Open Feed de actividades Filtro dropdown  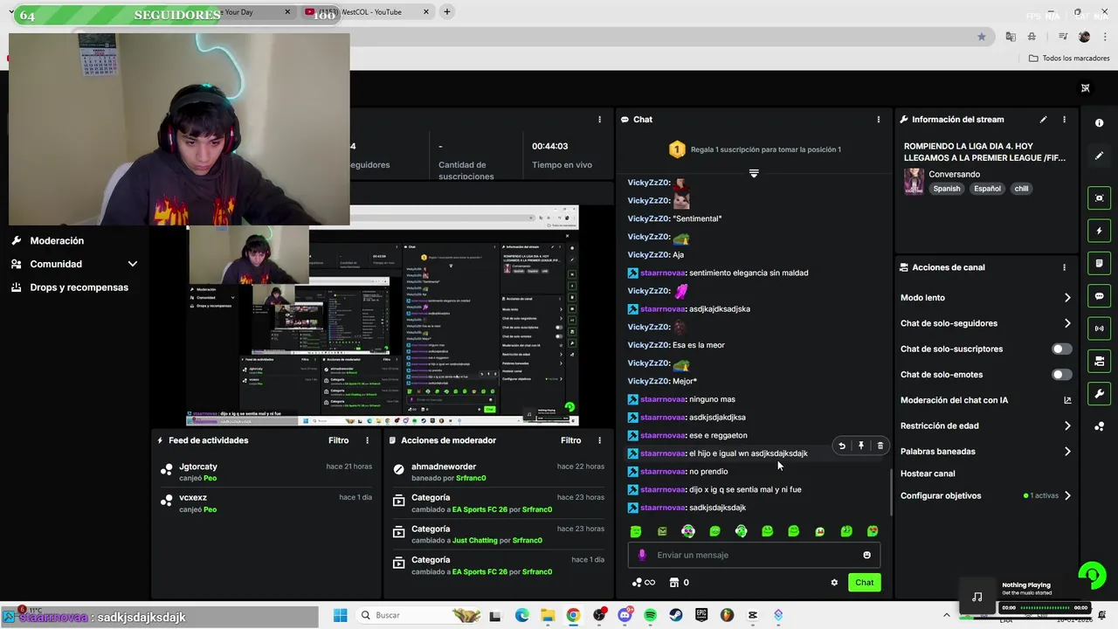(x=338, y=440)
